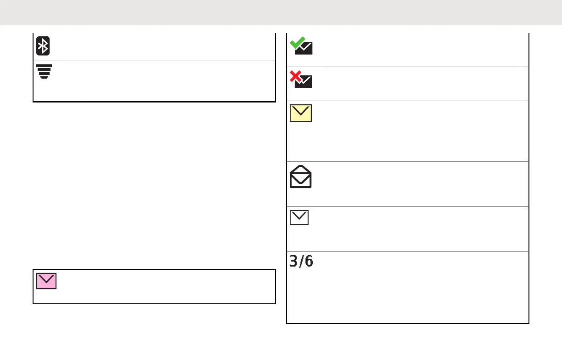Click the 3/6 counter indicator

(301, 262)
